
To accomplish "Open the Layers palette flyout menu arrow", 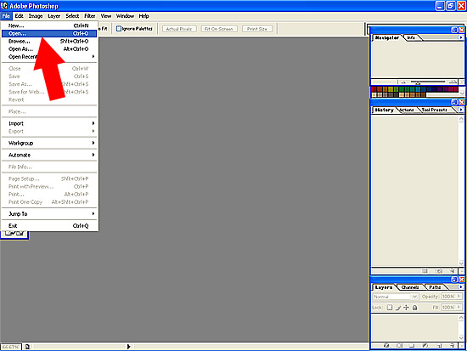I will click(461, 287).
